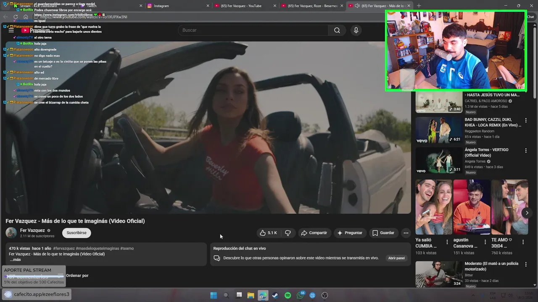Viewport: 538px width, 302px height.
Task: Click the Preguntar ask button
Action: click(x=350, y=233)
